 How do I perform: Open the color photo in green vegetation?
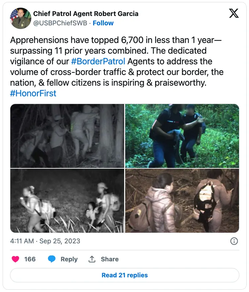(x=182, y=136)
